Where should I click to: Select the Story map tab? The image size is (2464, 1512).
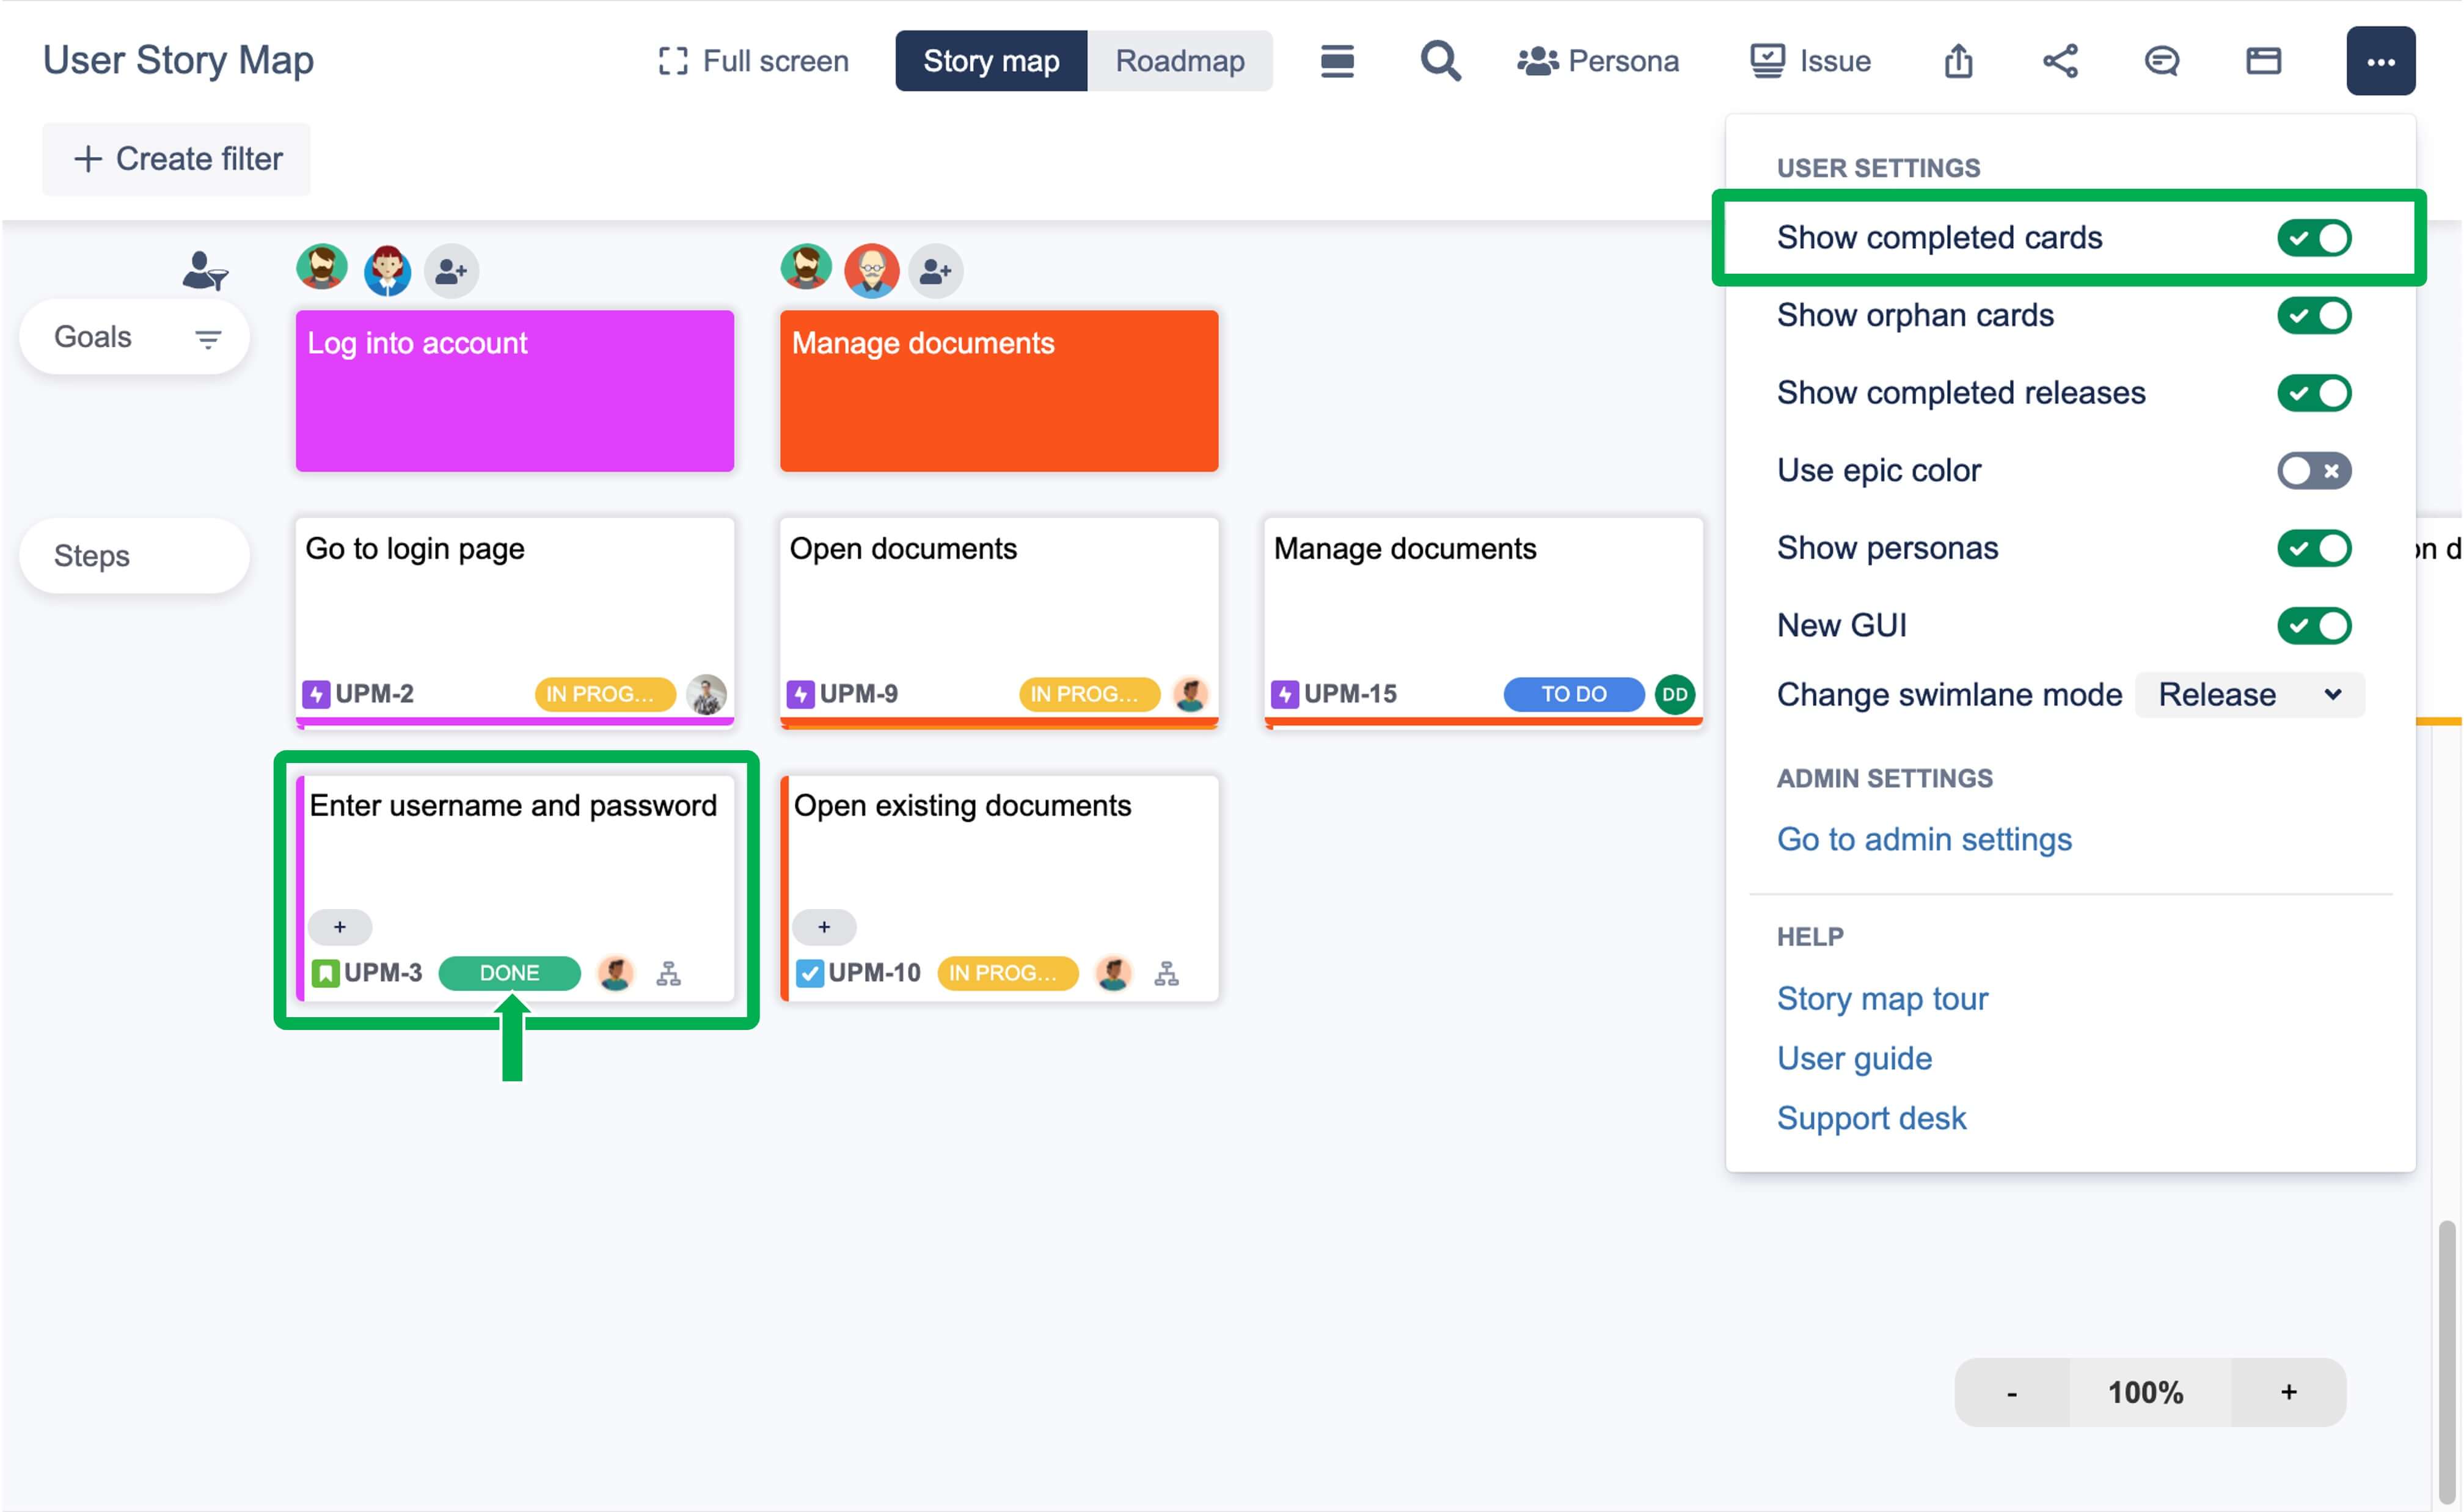tap(990, 61)
